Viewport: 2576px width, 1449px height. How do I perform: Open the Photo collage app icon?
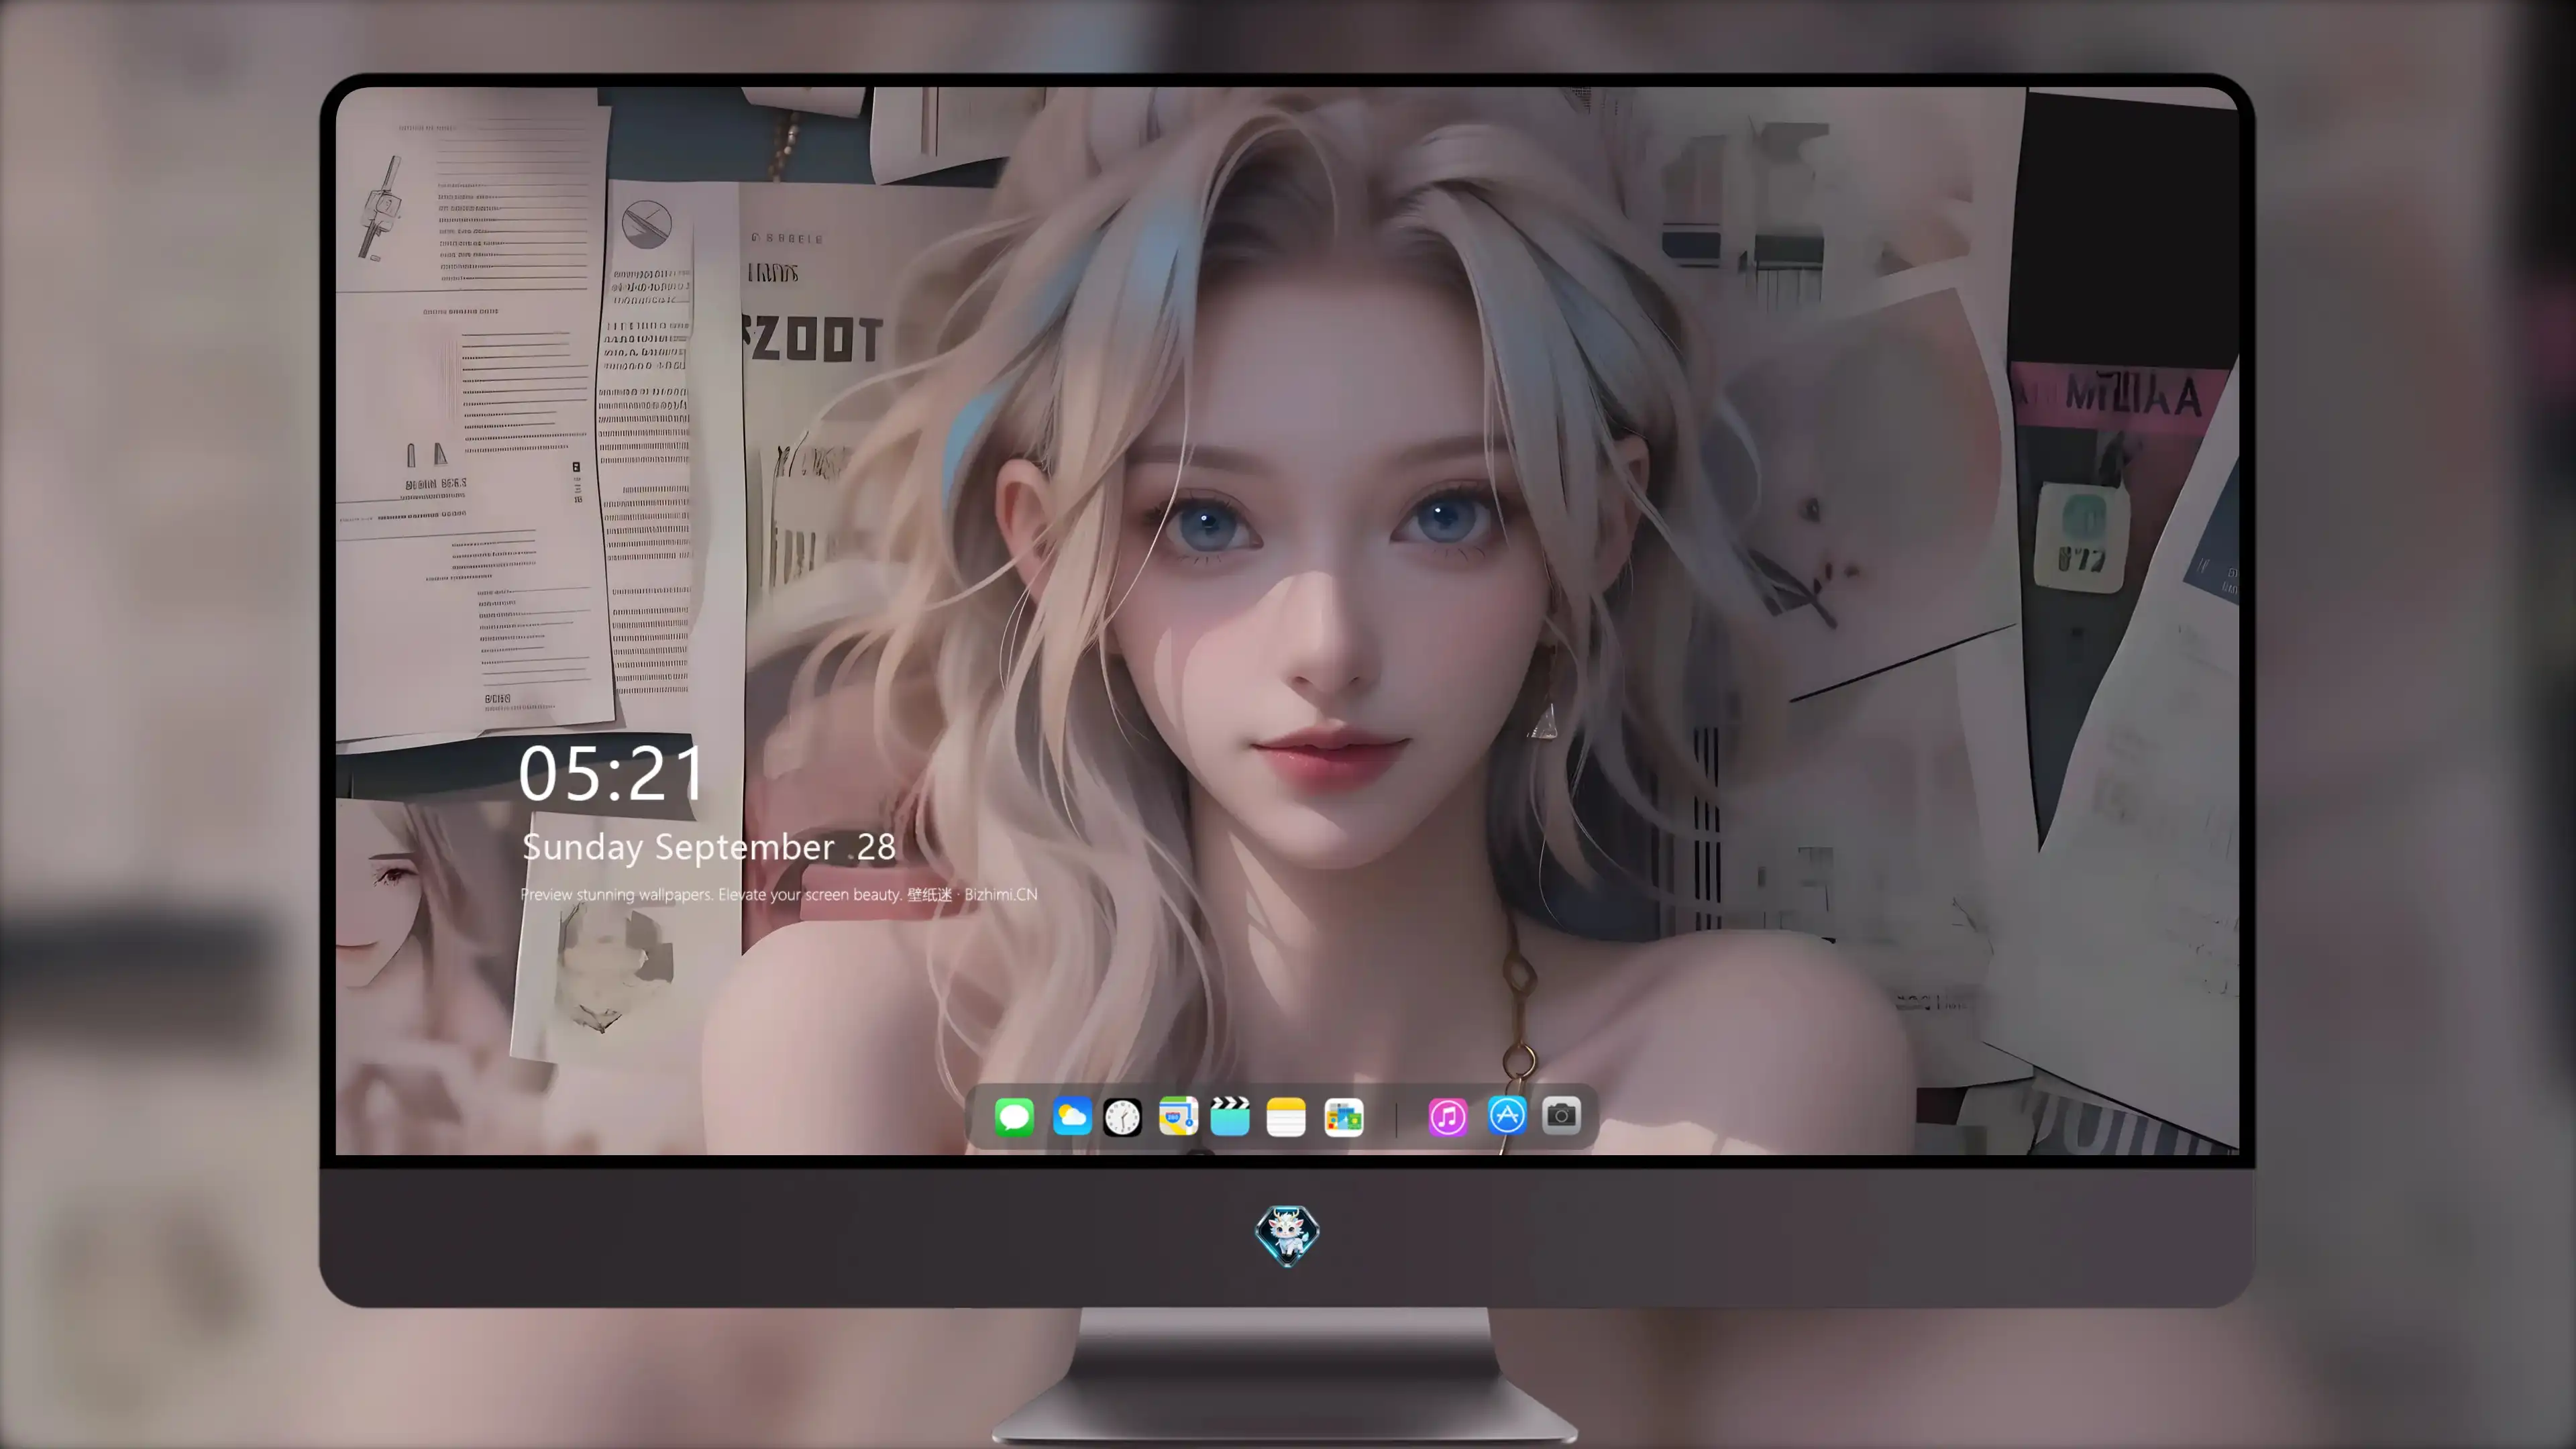tap(1344, 1117)
